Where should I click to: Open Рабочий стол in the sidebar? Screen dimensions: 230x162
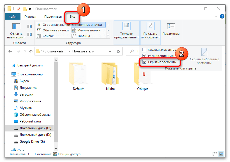[27, 121]
